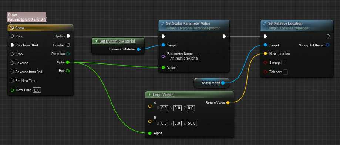Click the Parameter Name input pin
This screenshot has width=340, height=145.
tap(164, 56)
